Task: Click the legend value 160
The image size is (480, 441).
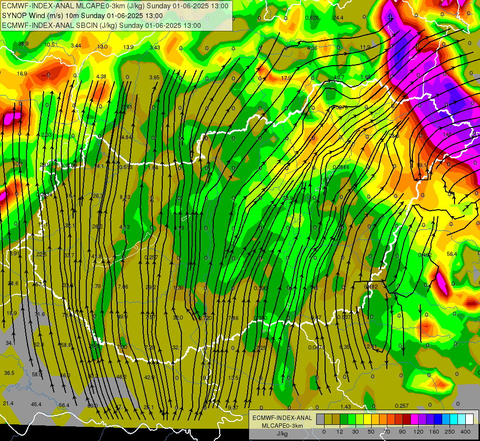Action: click(x=434, y=432)
